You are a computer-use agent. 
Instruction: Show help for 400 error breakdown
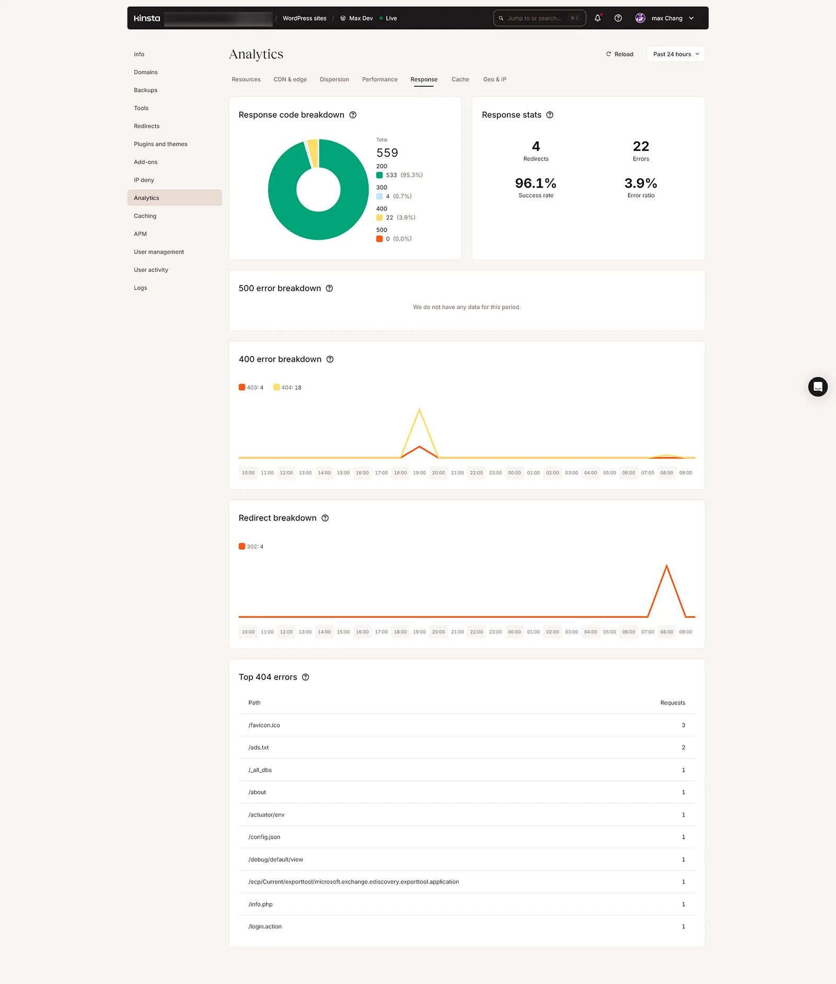pyautogui.click(x=330, y=360)
